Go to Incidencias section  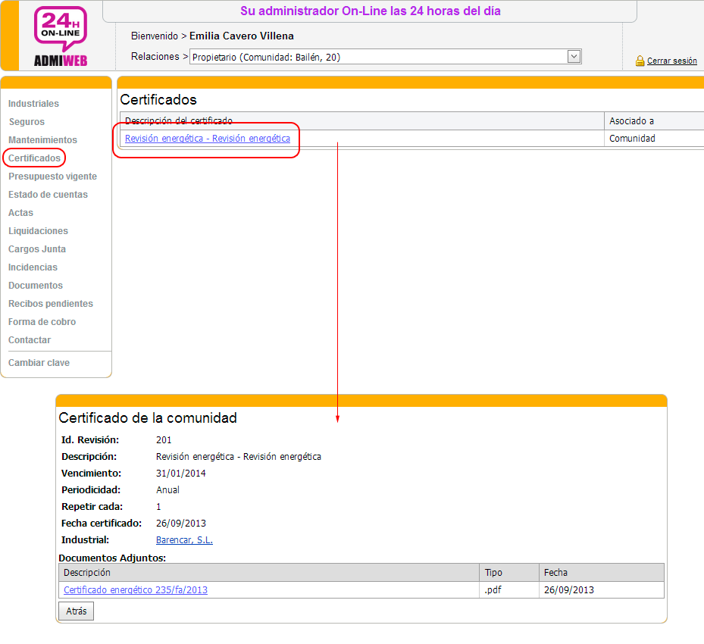coord(33,267)
